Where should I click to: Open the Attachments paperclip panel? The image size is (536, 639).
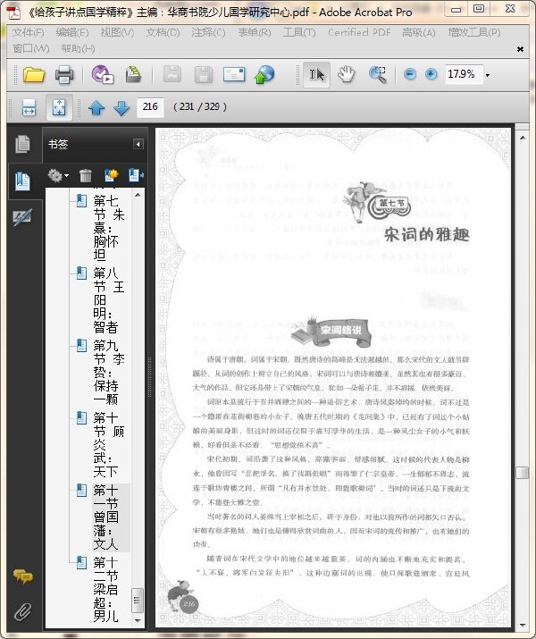click(23, 611)
